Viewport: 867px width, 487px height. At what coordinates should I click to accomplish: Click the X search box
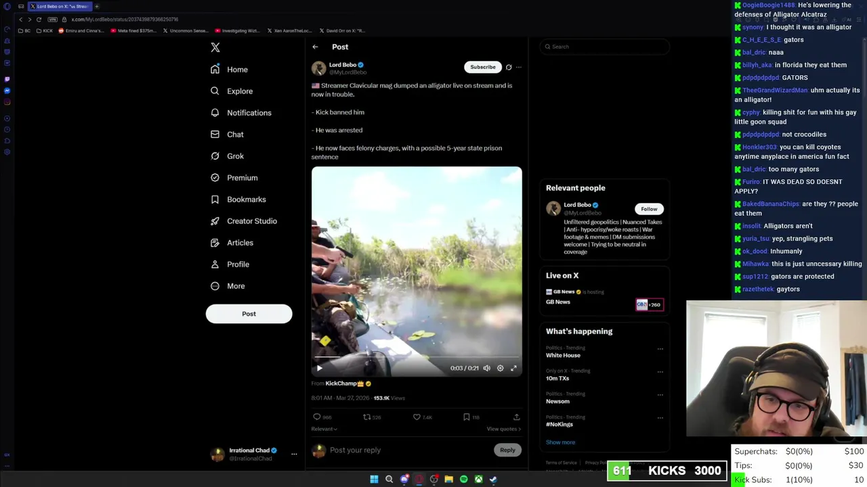click(x=605, y=47)
